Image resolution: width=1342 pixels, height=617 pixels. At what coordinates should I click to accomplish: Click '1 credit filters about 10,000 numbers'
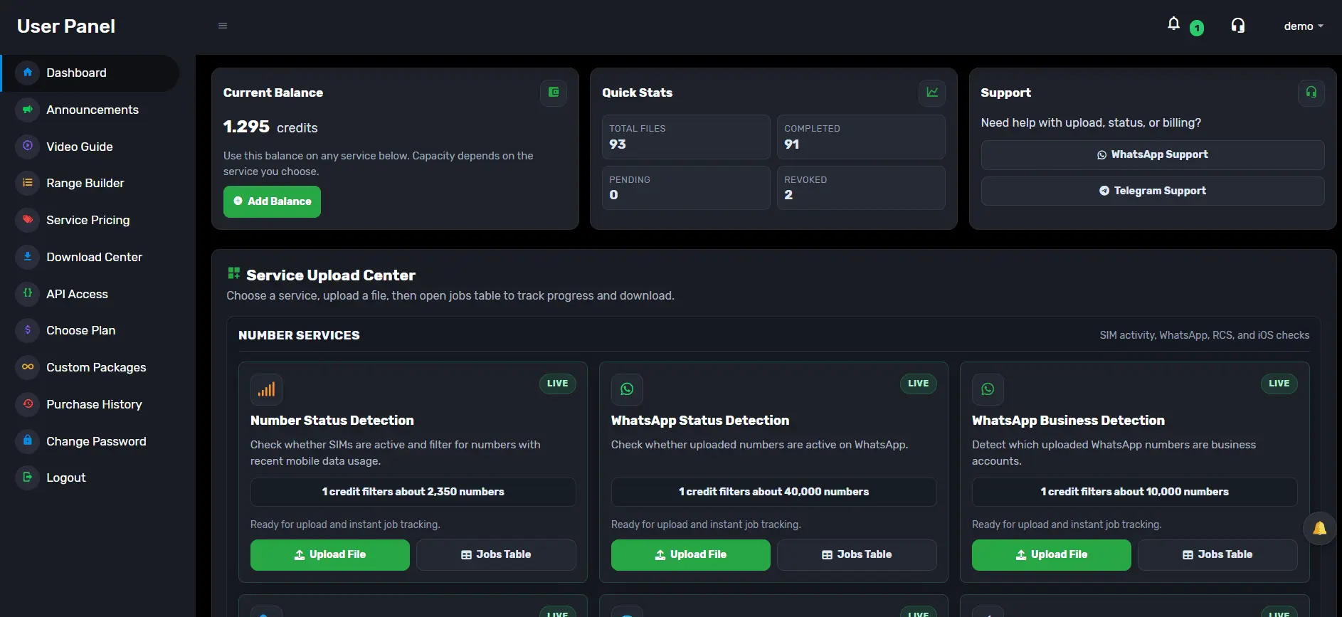(1135, 492)
